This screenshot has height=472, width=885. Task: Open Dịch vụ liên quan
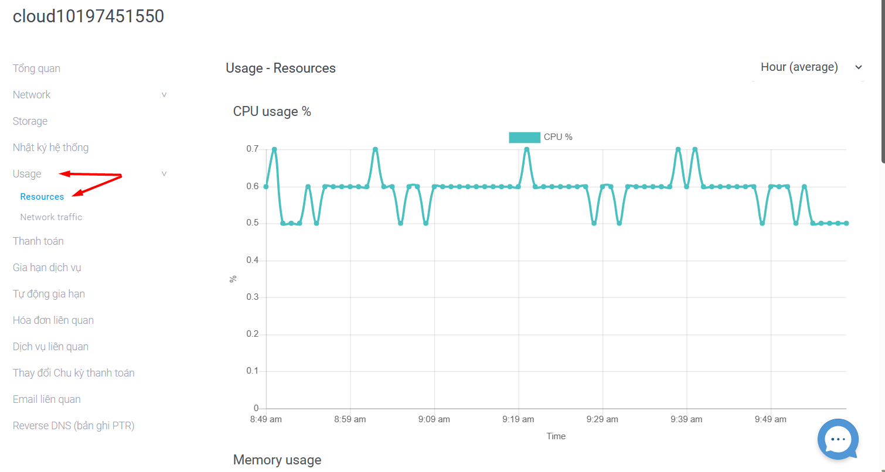50,347
